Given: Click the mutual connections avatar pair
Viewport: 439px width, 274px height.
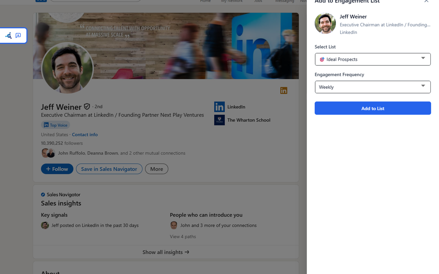Looking at the screenshot, I should (x=48, y=153).
